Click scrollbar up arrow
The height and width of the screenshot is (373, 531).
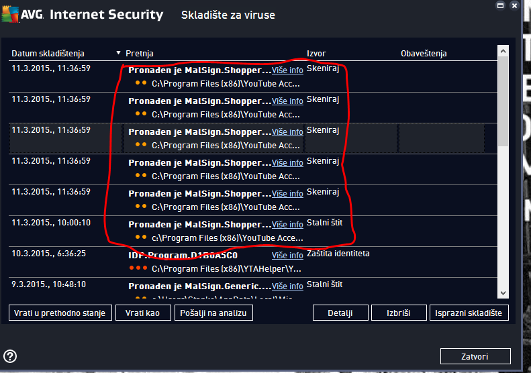[503, 51]
